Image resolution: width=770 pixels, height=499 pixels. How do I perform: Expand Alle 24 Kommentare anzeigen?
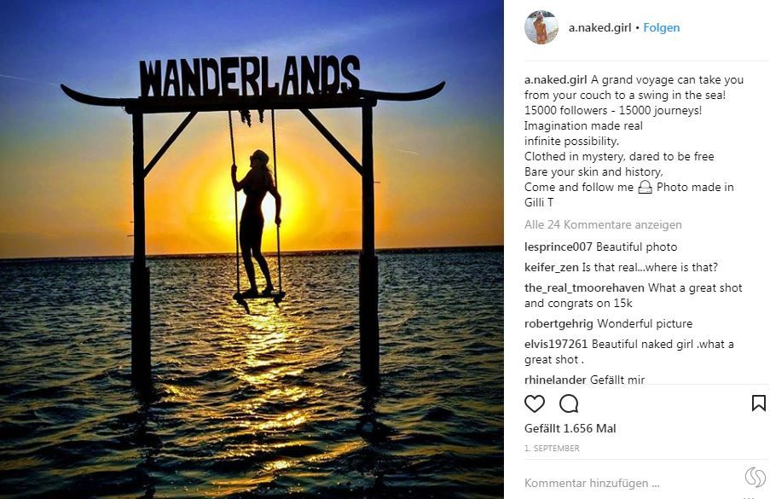603,224
